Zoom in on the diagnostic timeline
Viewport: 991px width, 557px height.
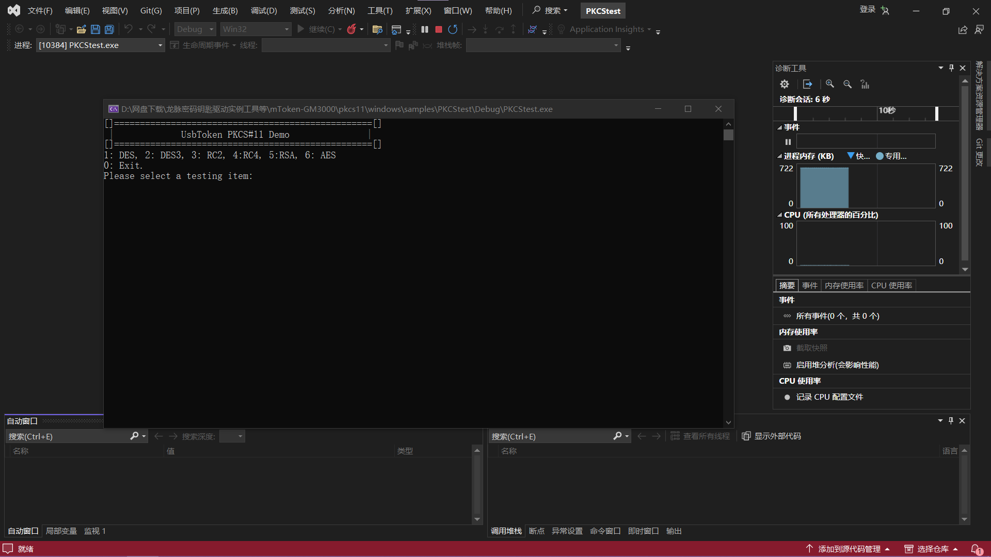[830, 84]
